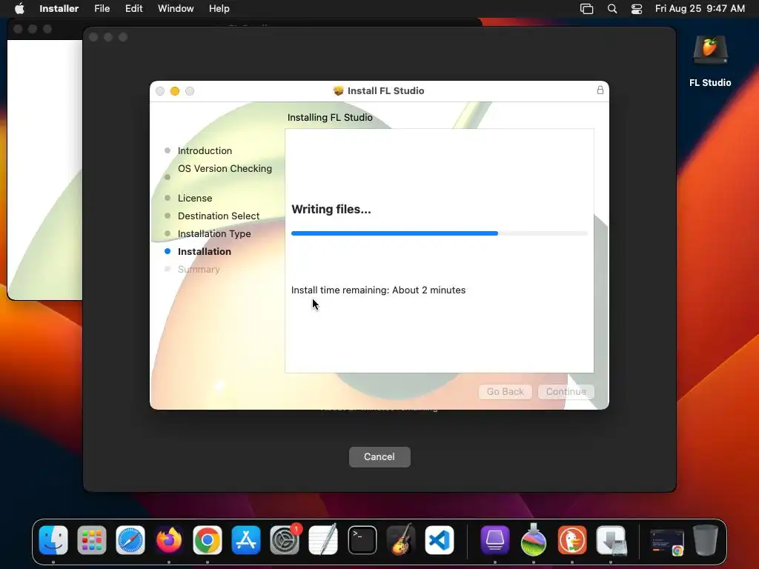Open Finder from the dock

click(53, 540)
